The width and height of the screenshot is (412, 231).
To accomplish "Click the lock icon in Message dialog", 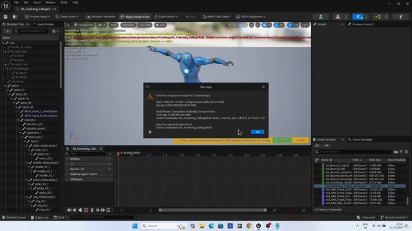I will point(150,132).
